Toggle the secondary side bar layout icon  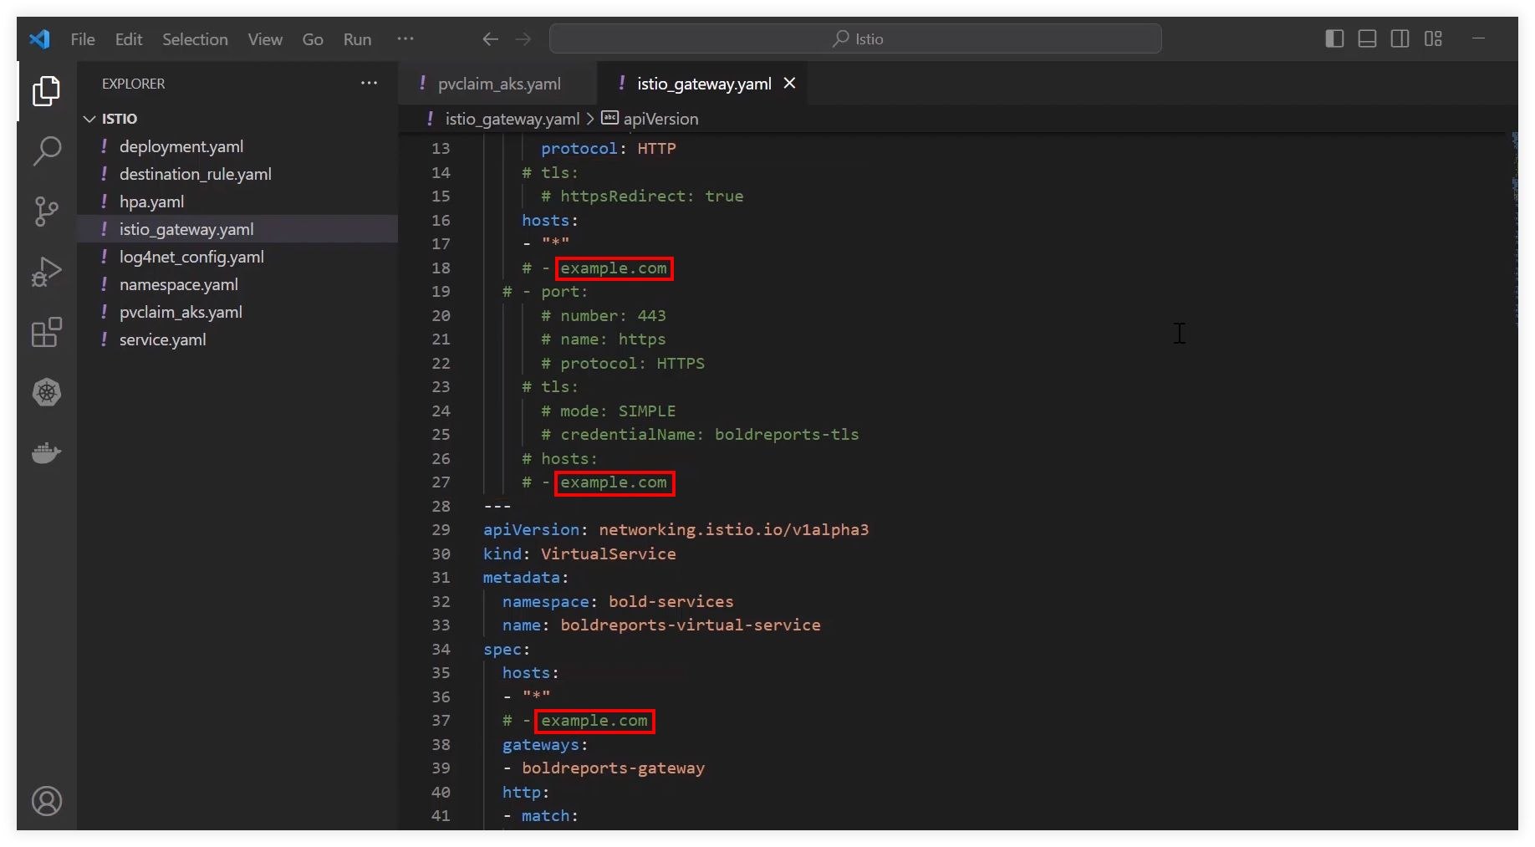[x=1400, y=38]
